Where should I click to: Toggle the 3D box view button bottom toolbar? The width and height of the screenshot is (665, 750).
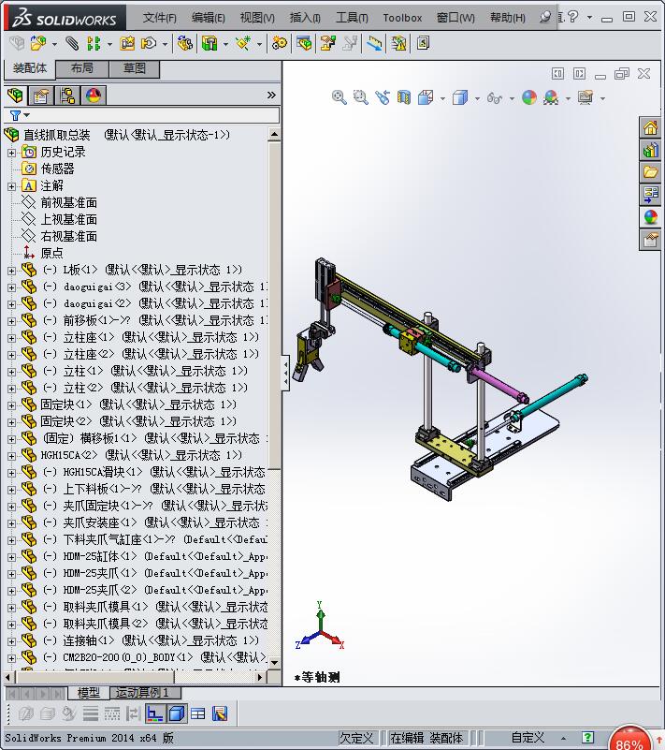(x=176, y=714)
